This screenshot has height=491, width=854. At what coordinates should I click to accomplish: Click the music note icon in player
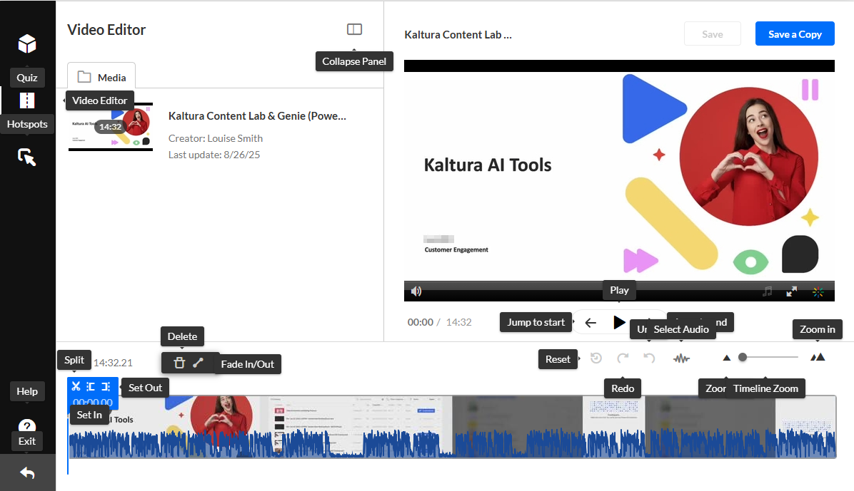click(x=768, y=291)
